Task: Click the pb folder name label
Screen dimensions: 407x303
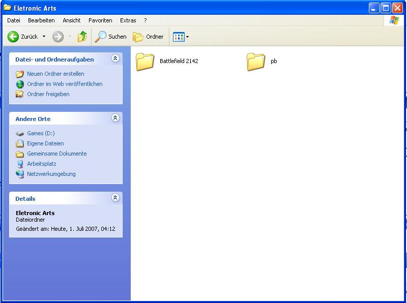Action: [274, 61]
